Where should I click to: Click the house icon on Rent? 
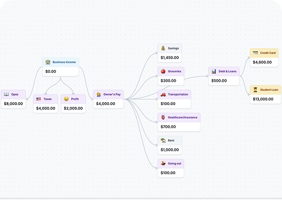(x=163, y=141)
